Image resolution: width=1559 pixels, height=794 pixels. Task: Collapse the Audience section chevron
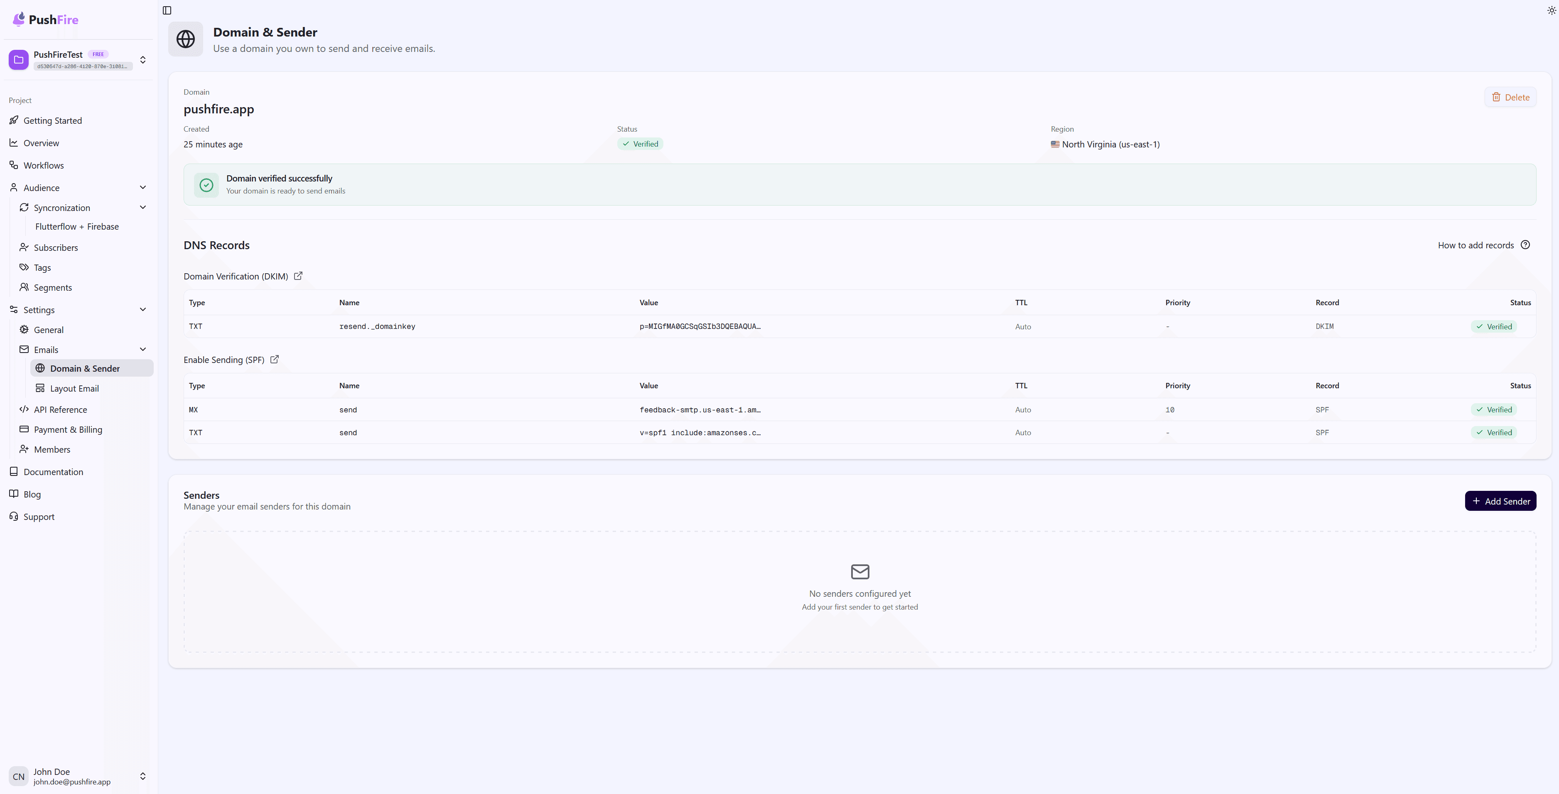click(x=143, y=188)
